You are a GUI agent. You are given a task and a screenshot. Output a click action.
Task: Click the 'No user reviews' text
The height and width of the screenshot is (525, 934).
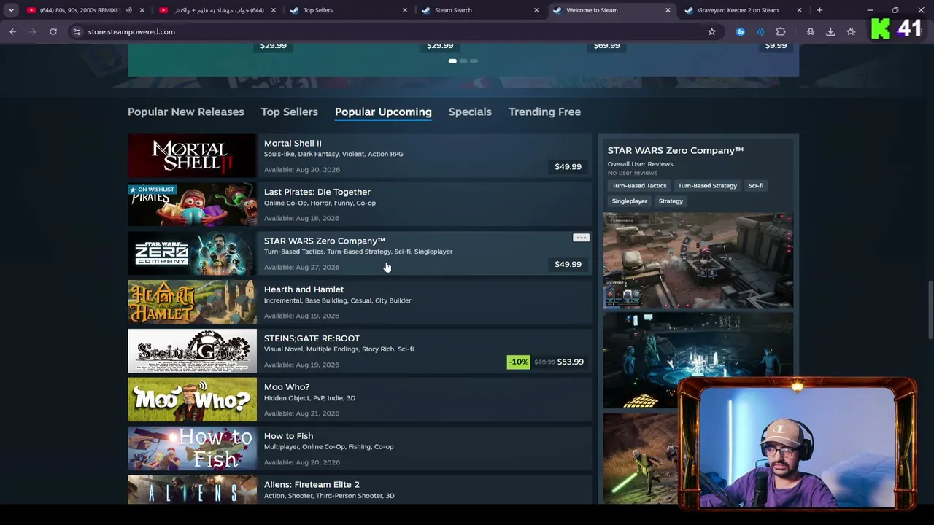(633, 173)
